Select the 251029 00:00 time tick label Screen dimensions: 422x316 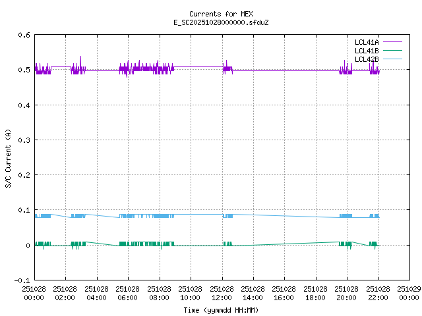click(409, 292)
